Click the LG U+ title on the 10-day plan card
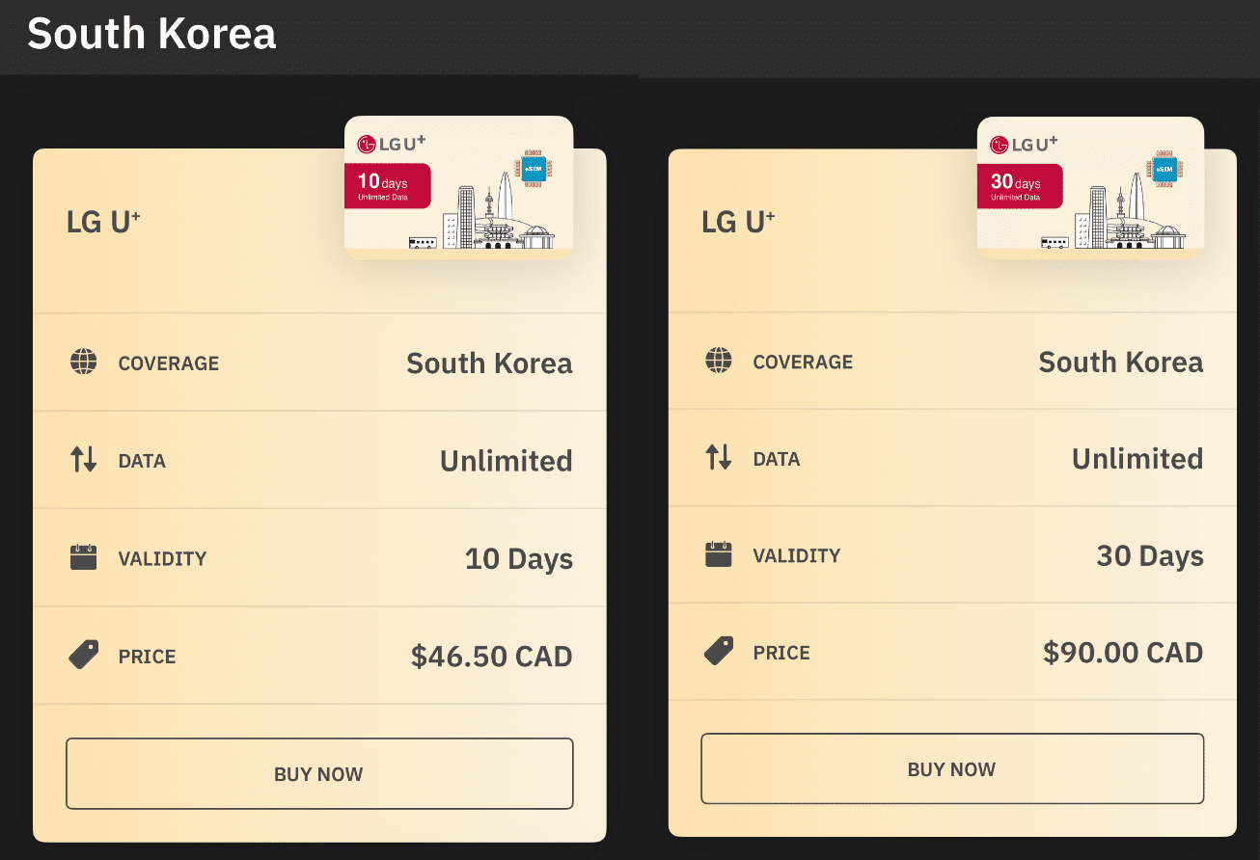1260x860 pixels. pos(103,222)
